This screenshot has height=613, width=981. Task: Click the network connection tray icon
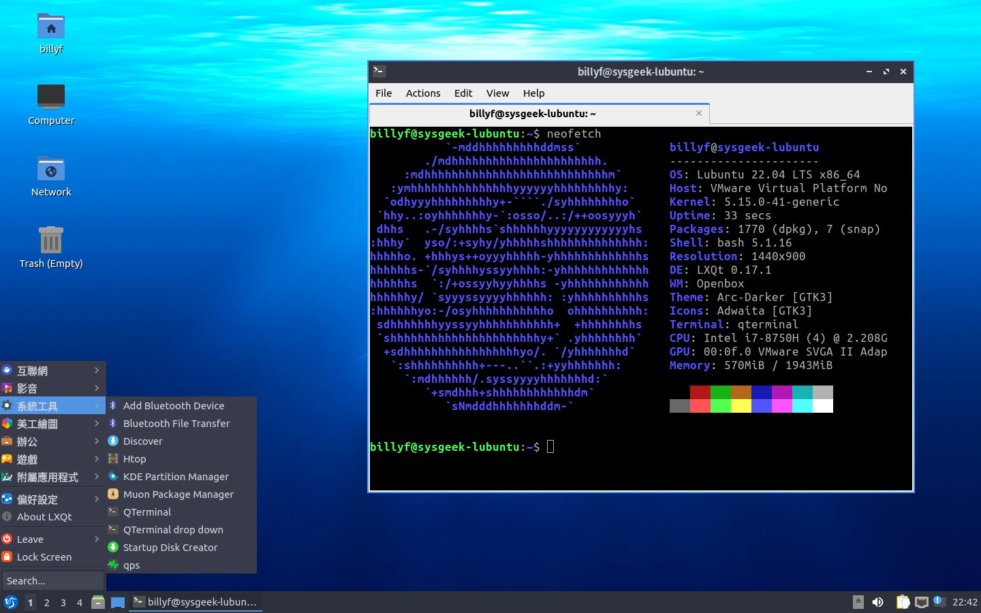point(922,602)
